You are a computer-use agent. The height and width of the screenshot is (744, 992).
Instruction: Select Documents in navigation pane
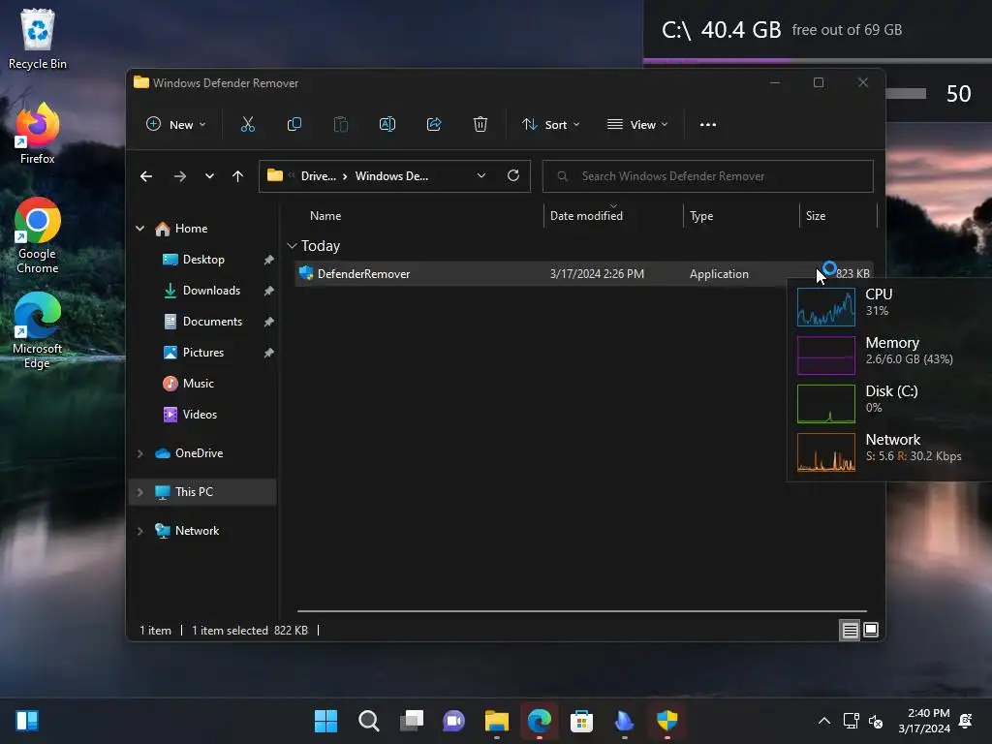pos(212,322)
